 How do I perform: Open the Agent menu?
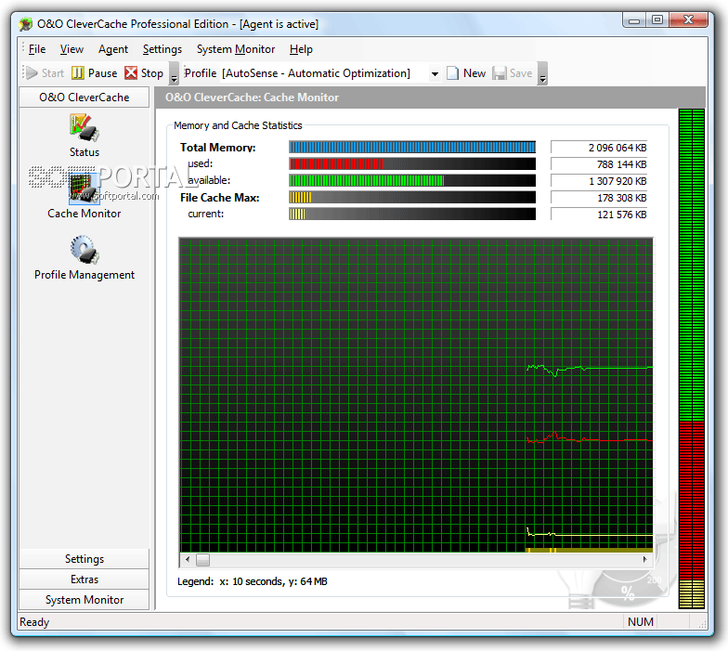[x=113, y=49]
